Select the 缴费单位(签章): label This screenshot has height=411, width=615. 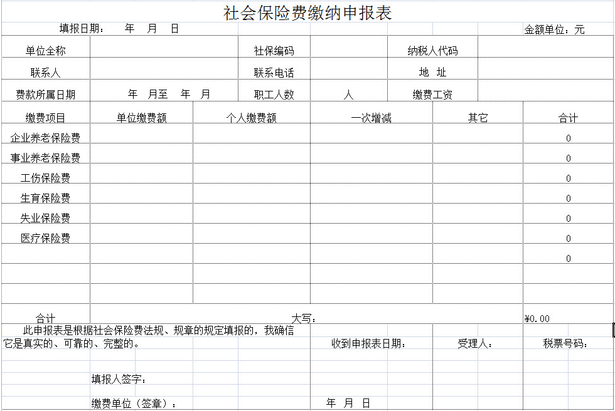[134, 403]
